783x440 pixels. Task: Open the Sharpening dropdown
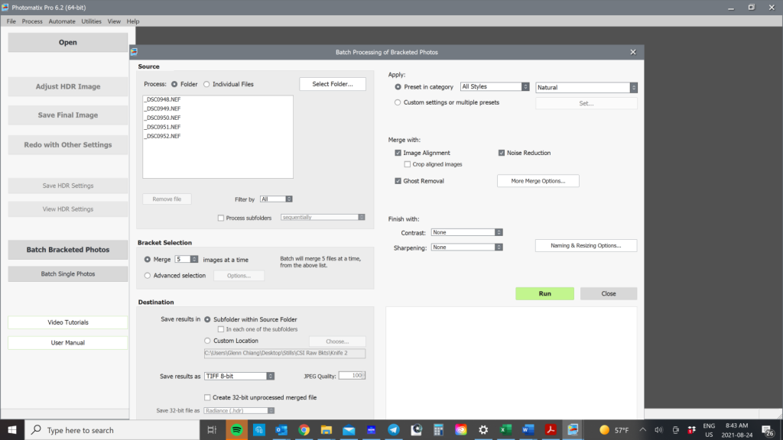[466, 247]
